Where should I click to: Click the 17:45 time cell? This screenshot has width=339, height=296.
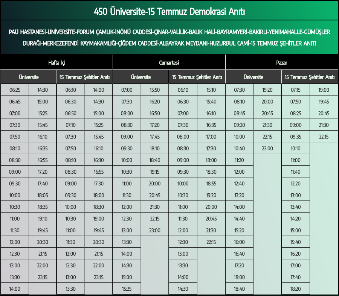click(x=154, y=137)
